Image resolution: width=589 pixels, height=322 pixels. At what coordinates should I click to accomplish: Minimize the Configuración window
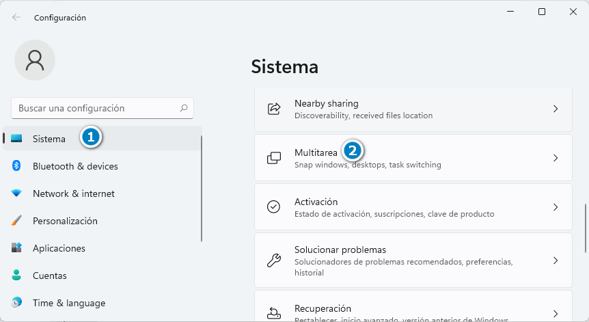pos(510,12)
